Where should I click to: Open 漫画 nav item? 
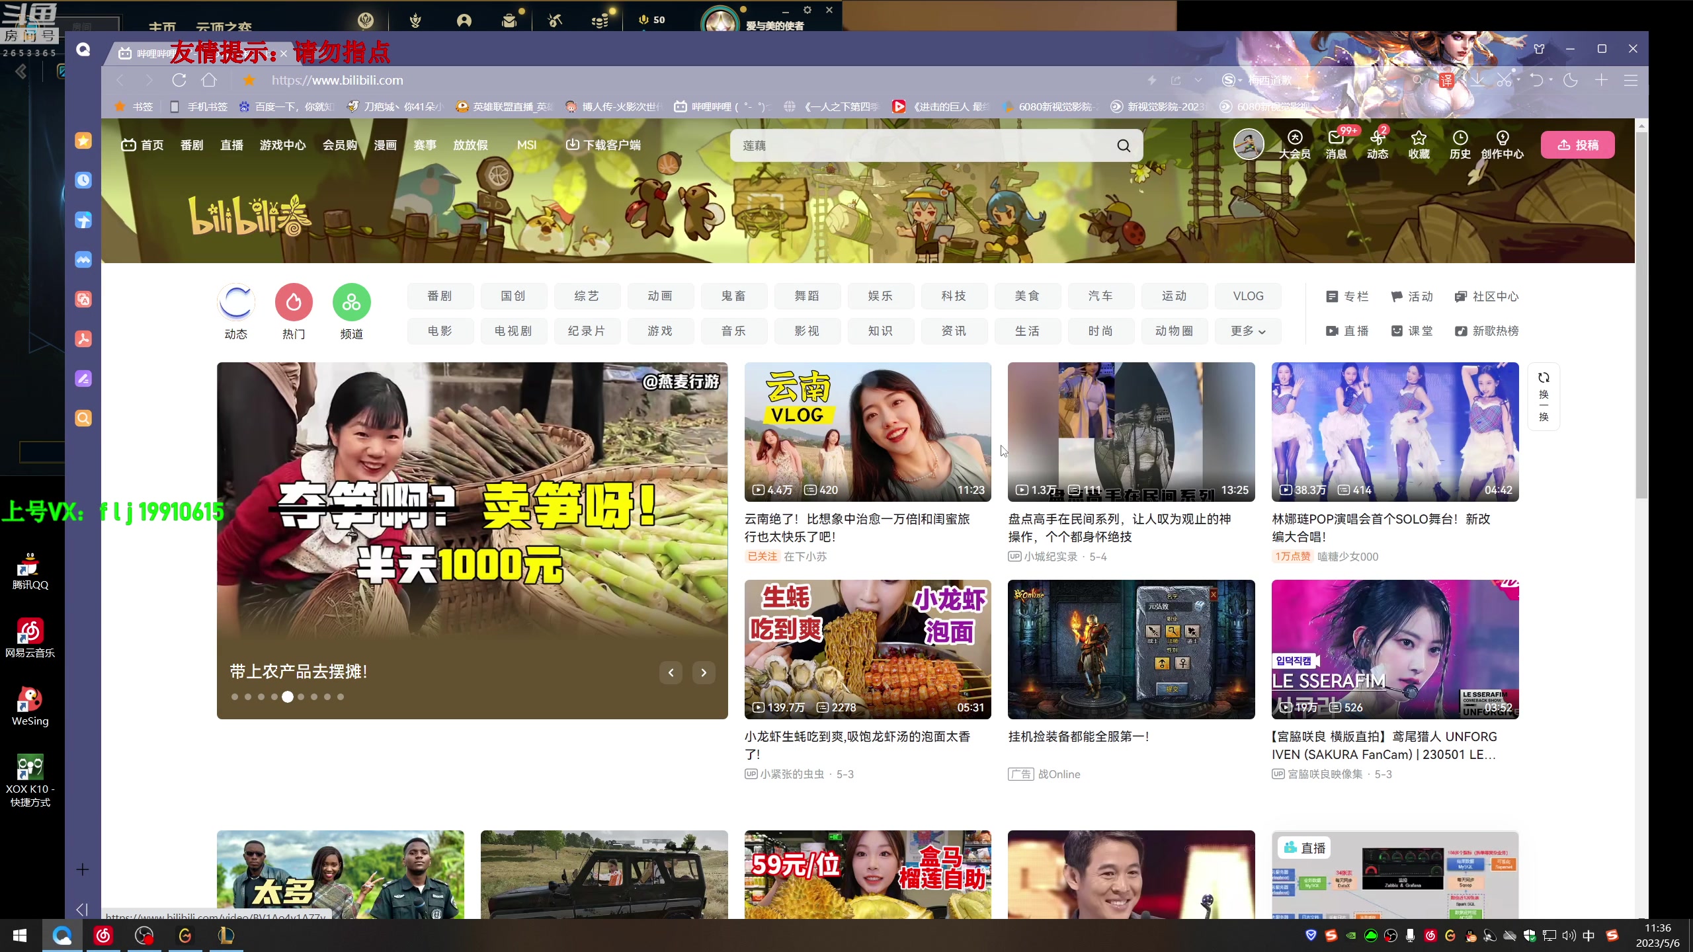tap(385, 145)
